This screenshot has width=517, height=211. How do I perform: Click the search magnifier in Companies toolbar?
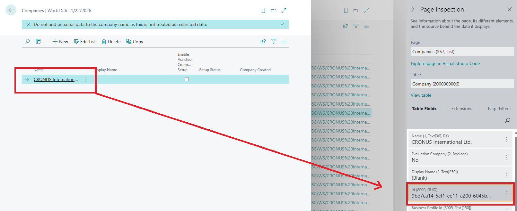coord(27,42)
